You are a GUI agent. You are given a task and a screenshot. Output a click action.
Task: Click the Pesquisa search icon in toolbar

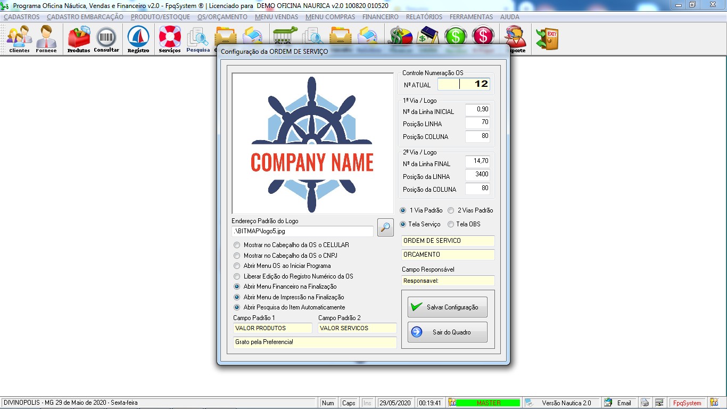click(x=198, y=39)
